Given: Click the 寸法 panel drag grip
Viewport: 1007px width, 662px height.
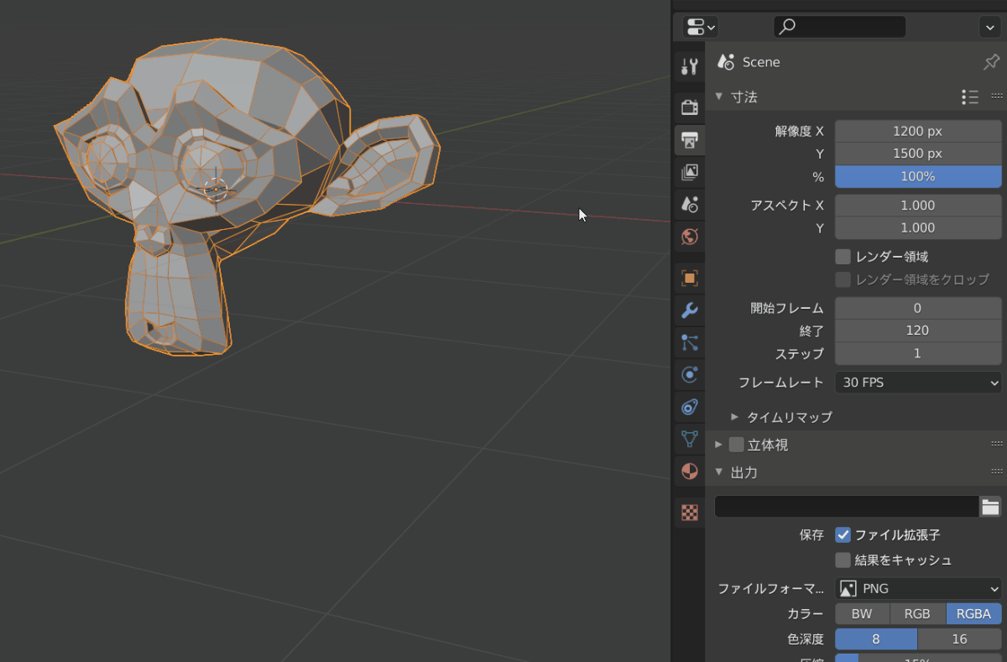Looking at the screenshot, I should (x=997, y=96).
